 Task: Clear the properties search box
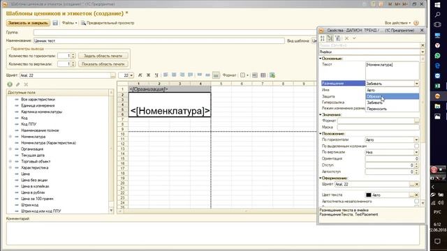pyautogui.click(x=423, y=45)
